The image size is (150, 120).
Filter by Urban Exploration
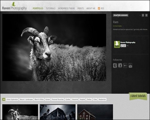[12, 99]
